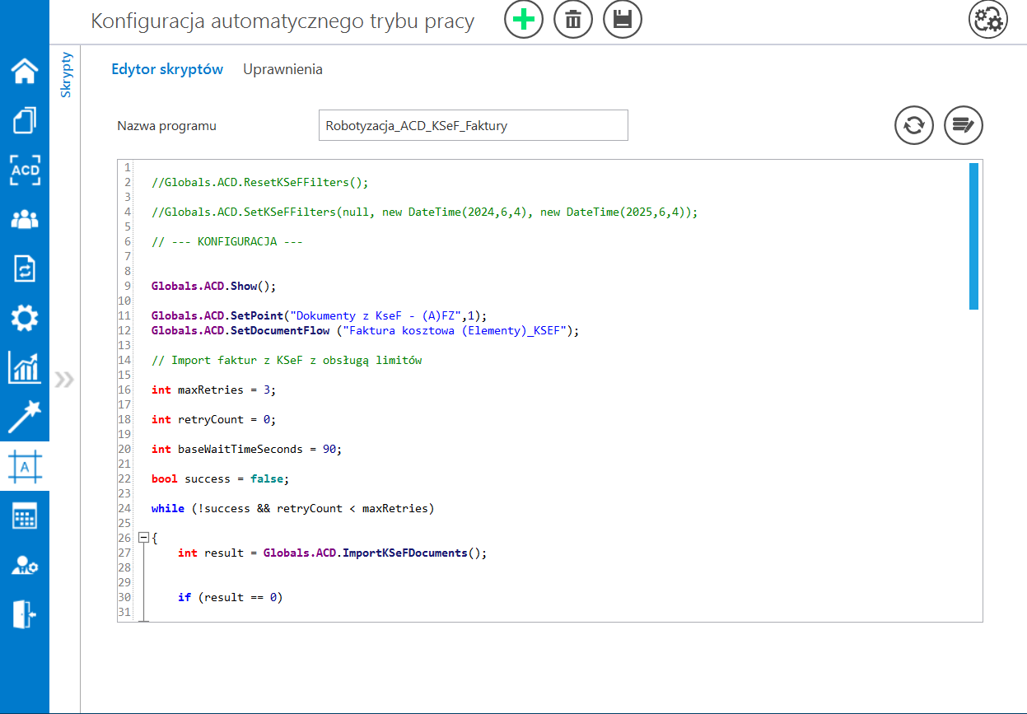
Task: Open the ACD sidebar icon
Action: click(x=25, y=170)
